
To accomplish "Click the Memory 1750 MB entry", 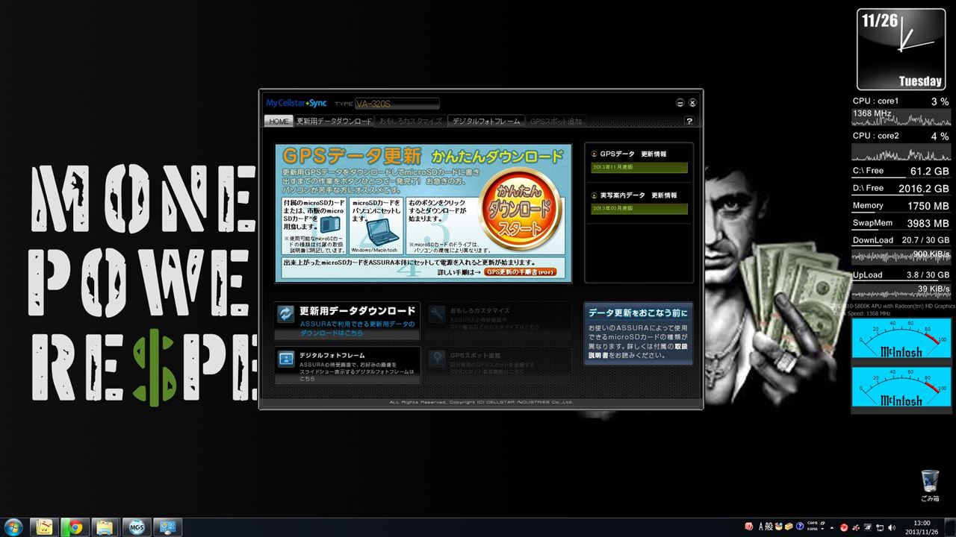I will point(901,206).
